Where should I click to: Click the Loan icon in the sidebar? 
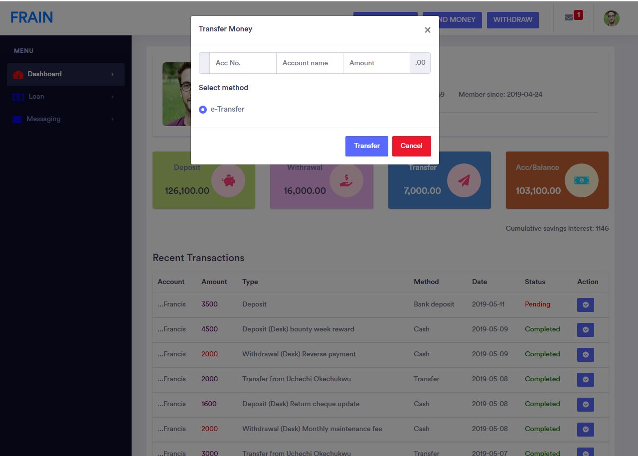18,96
